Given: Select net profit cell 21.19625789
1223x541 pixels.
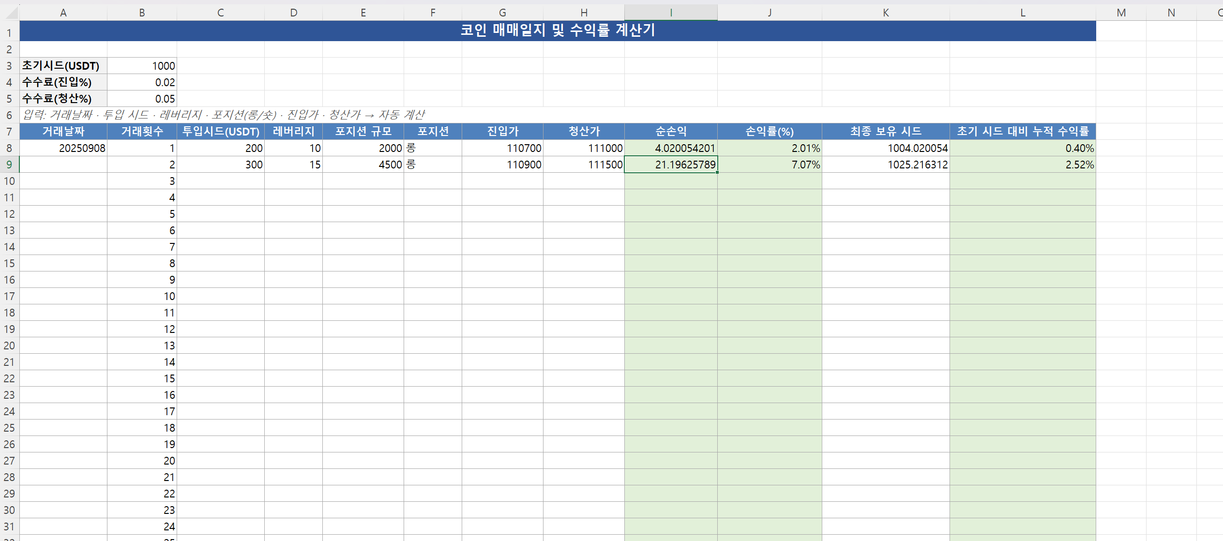Looking at the screenshot, I should point(671,165).
